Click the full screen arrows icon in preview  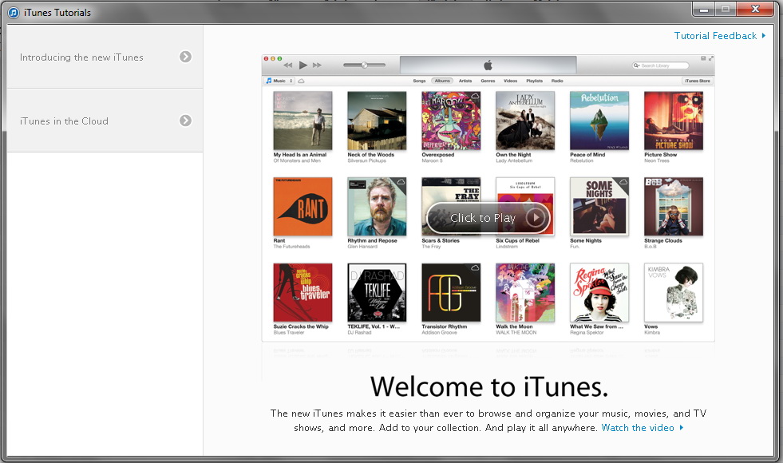click(710, 58)
